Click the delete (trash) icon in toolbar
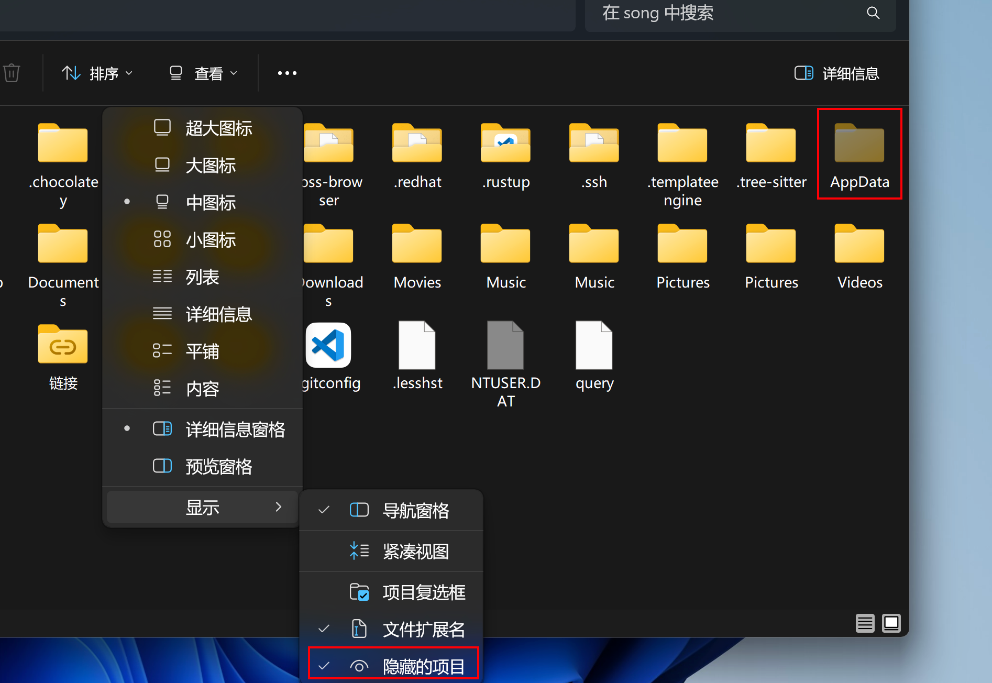The height and width of the screenshot is (683, 992). pyautogui.click(x=12, y=73)
